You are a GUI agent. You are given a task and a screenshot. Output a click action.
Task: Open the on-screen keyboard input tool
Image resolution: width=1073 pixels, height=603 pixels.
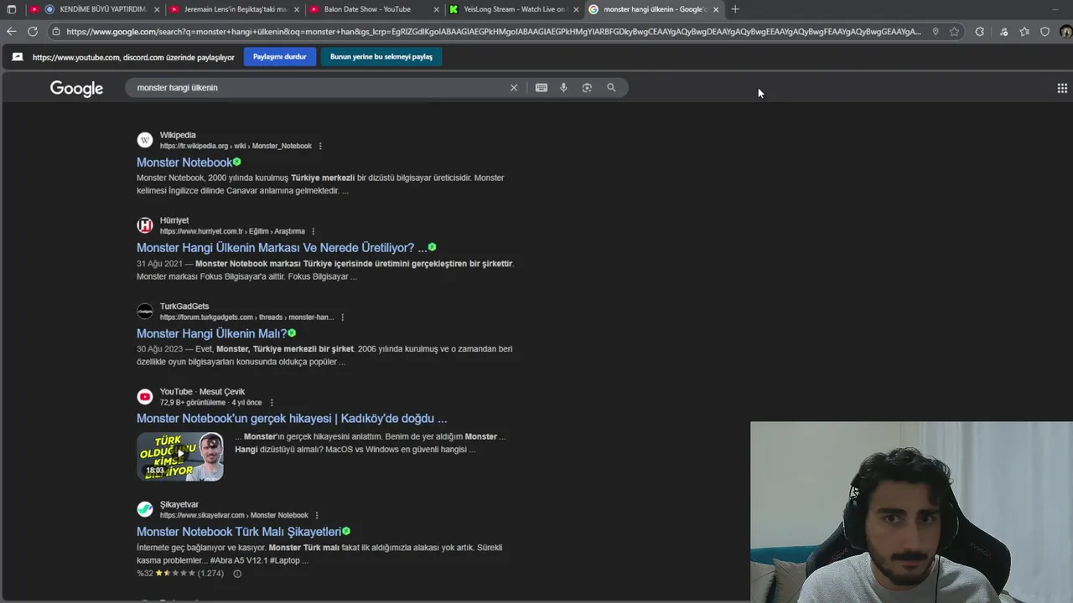tap(542, 88)
